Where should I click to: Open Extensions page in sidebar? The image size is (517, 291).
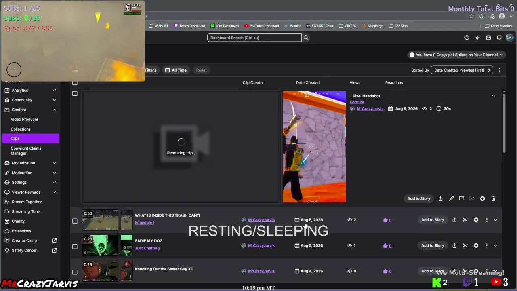click(x=21, y=231)
